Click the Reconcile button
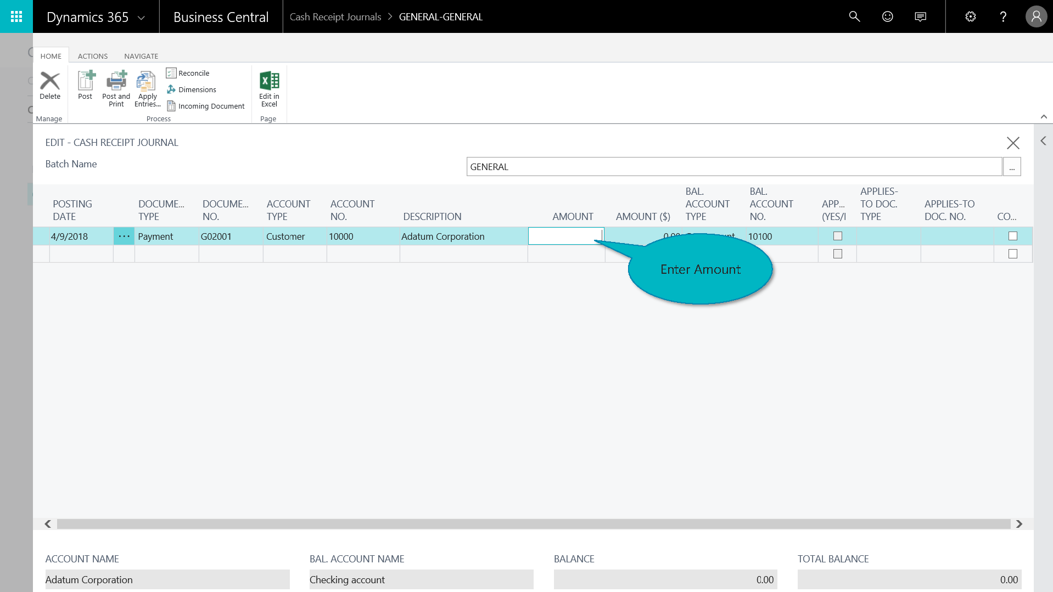The width and height of the screenshot is (1053, 592). 188,73
